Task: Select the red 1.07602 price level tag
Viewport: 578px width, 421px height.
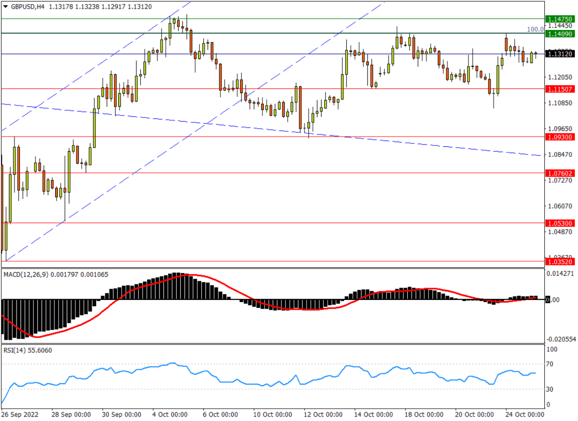Action: tap(560, 173)
